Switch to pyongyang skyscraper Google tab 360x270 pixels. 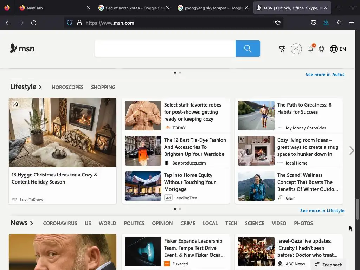pyautogui.click(x=213, y=8)
